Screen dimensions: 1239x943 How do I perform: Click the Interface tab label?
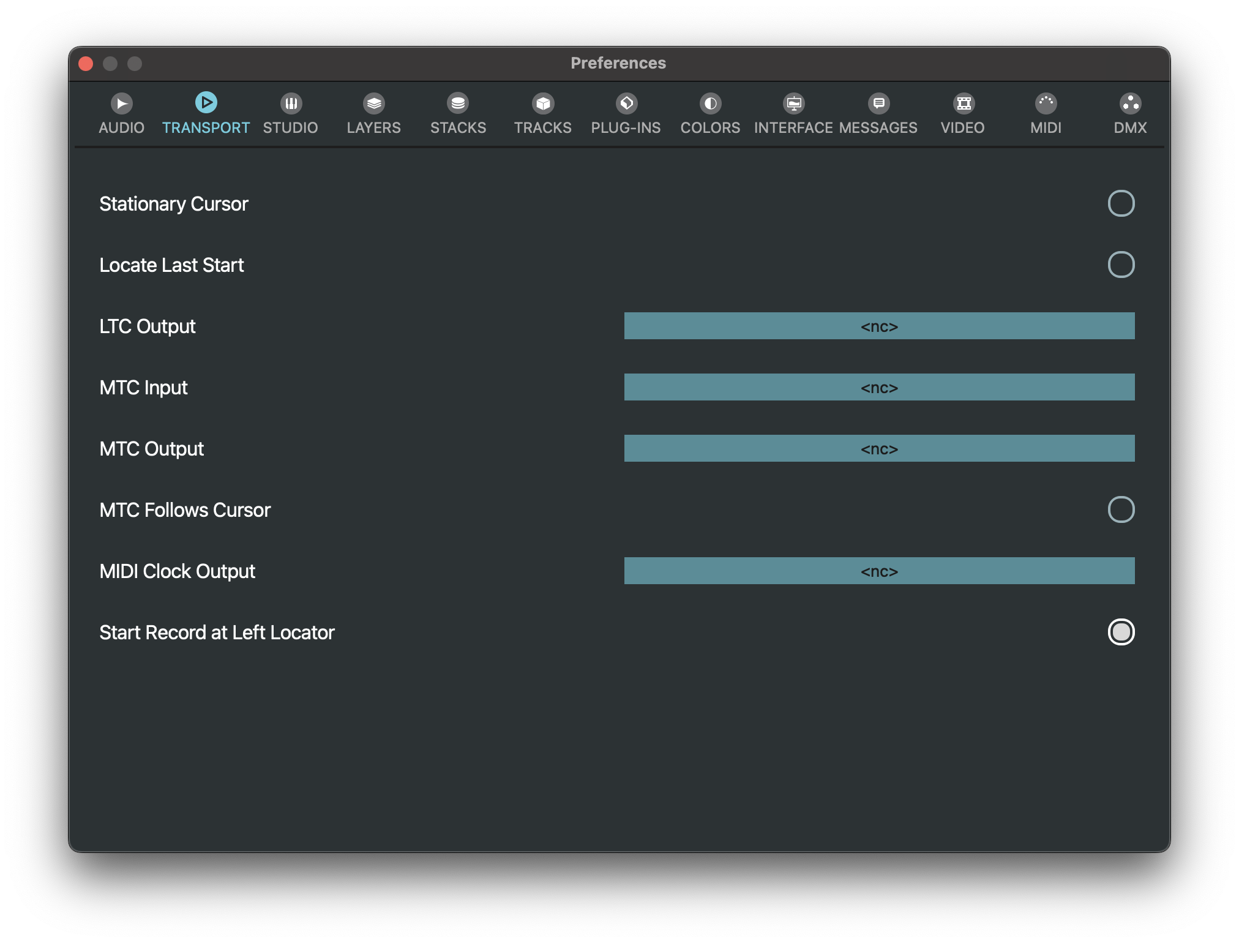[x=793, y=127]
